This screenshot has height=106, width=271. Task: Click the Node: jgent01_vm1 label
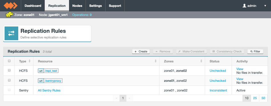coord(53,15)
